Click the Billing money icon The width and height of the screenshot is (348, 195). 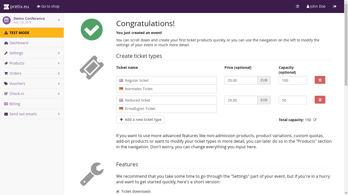click(6, 104)
